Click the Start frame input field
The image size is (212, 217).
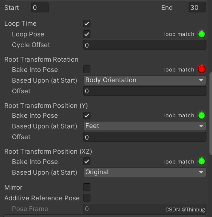pyautogui.click(x=40, y=7)
